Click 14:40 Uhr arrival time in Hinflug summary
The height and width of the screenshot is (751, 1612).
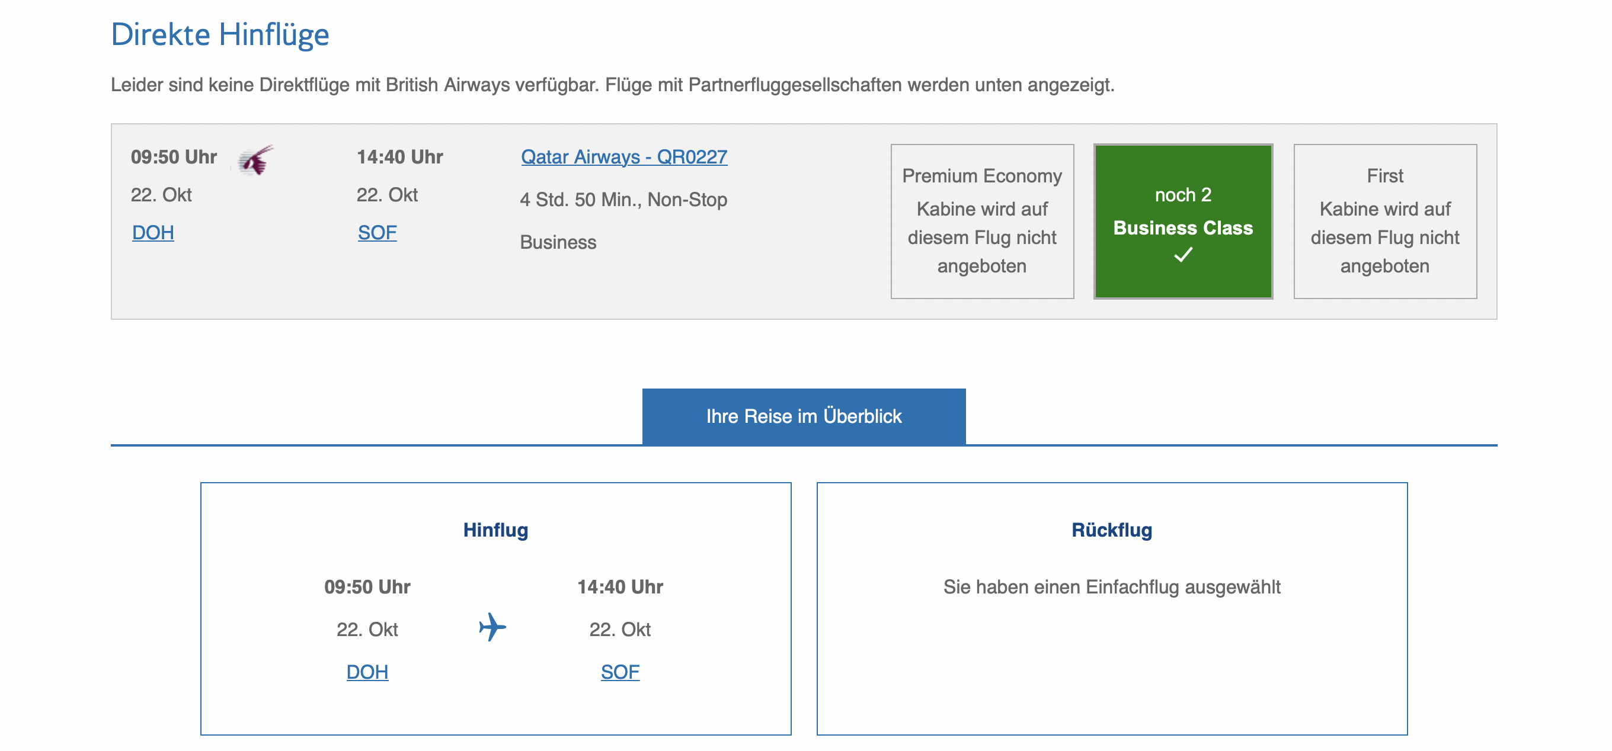point(619,587)
